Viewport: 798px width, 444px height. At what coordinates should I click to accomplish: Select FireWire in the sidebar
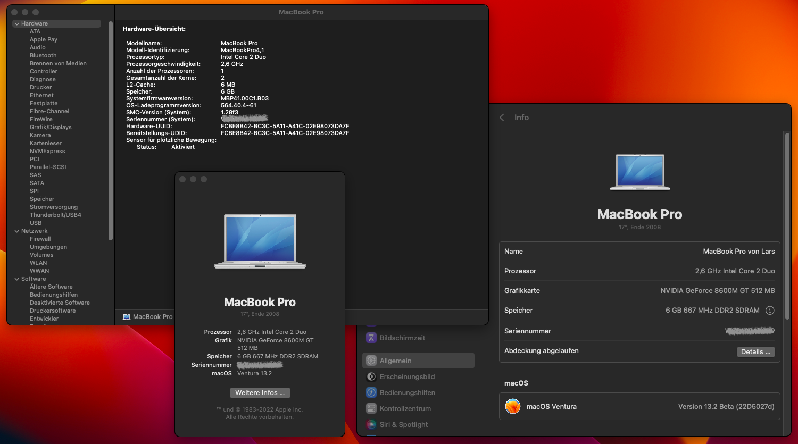[41, 119]
